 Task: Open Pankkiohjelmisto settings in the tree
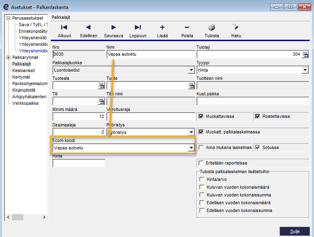point(29,84)
